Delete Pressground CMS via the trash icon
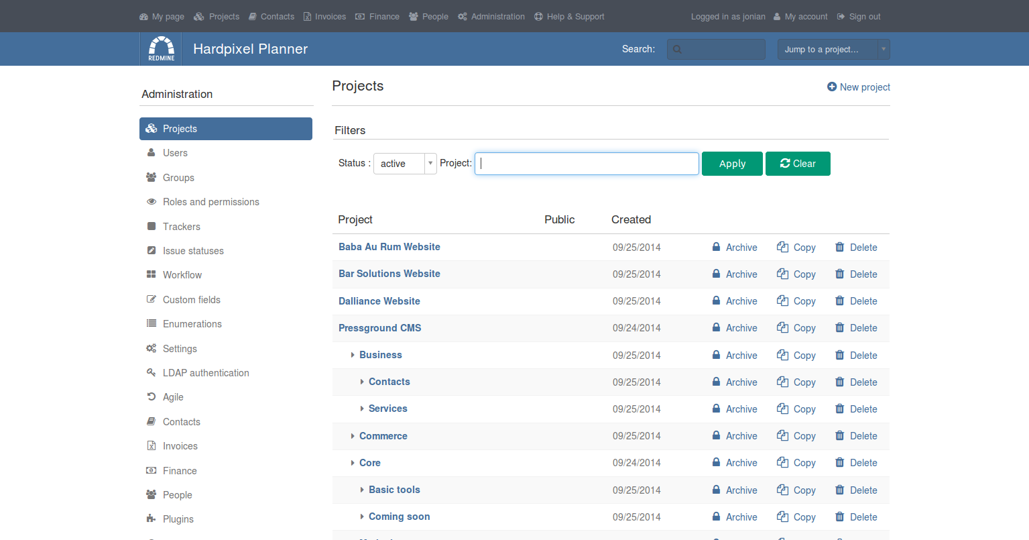This screenshot has height=540, width=1029. (x=839, y=327)
